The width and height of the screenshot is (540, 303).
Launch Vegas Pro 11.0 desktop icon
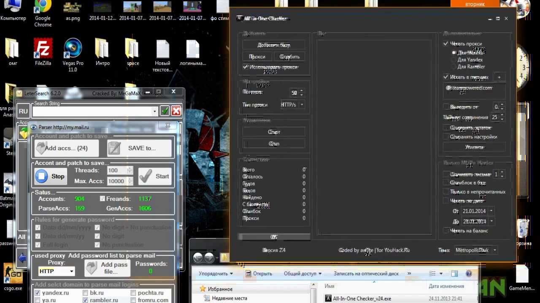pyautogui.click(x=73, y=55)
